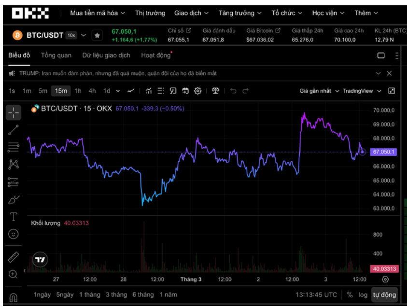Expand the Học viện menu

(328, 13)
